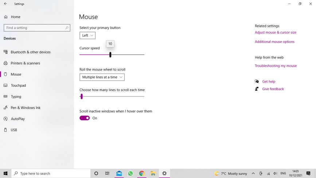Click the Typing keyboard icon
Image resolution: width=316 pixels, height=178 pixels.
[5, 97]
